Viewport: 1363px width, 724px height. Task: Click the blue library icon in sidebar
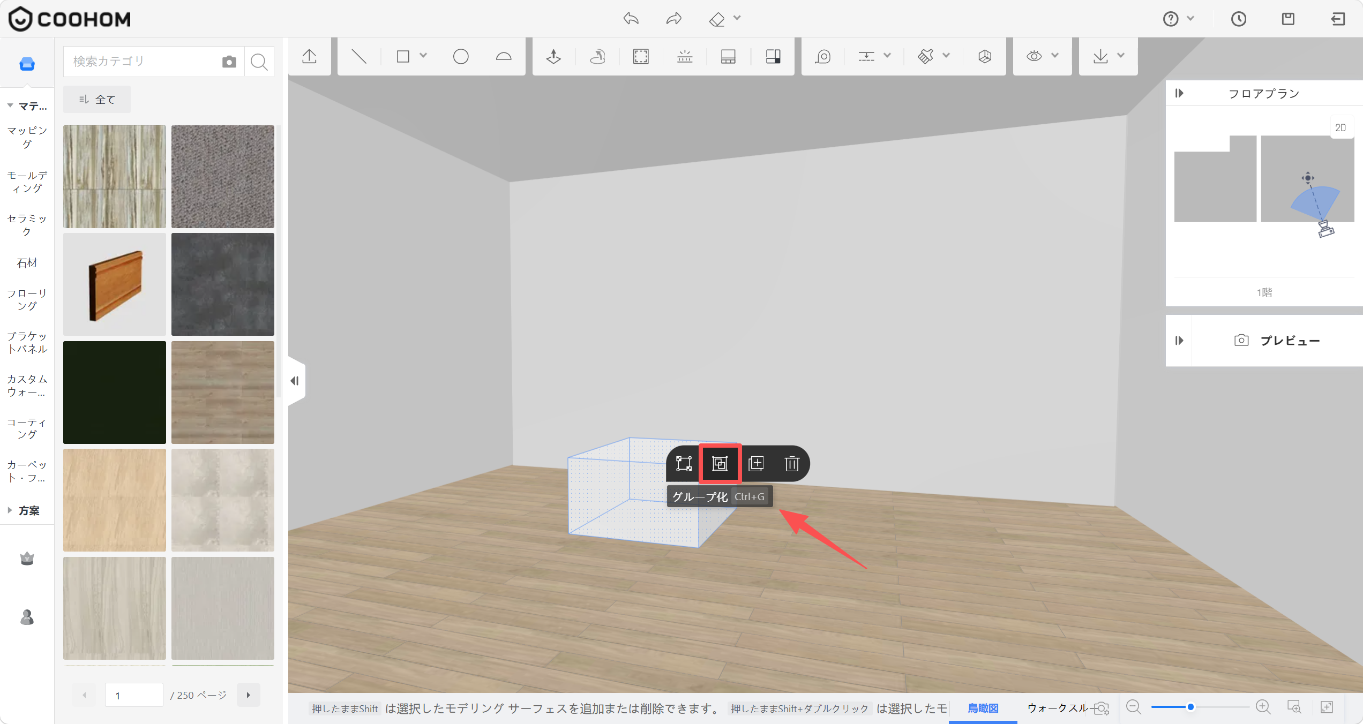(x=27, y=64)
